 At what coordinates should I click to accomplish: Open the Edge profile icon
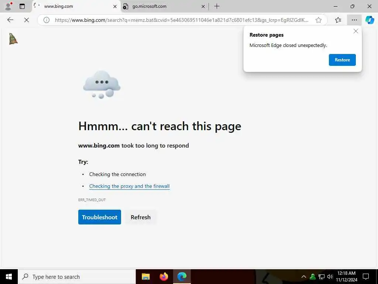(8, 6)
